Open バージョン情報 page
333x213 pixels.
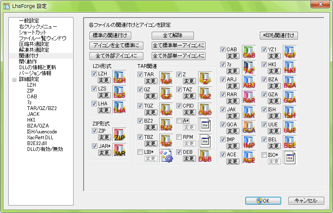(x=35, y=73)
